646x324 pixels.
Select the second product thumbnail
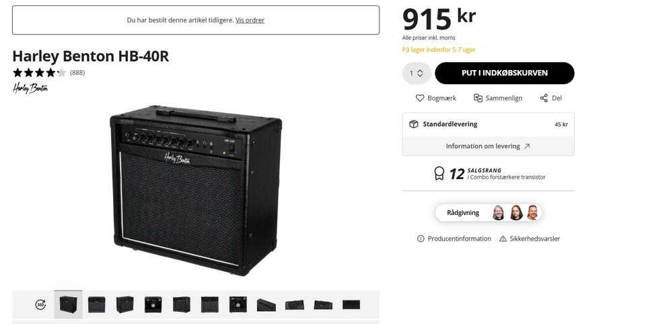pyautogui.click(x=96, y=304)
